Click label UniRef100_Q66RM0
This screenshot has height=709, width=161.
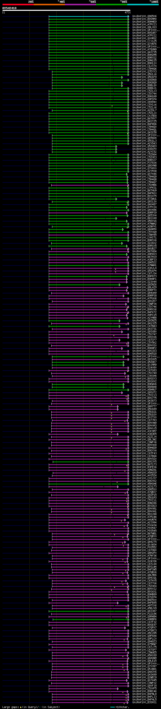click(x=144, y=229)
